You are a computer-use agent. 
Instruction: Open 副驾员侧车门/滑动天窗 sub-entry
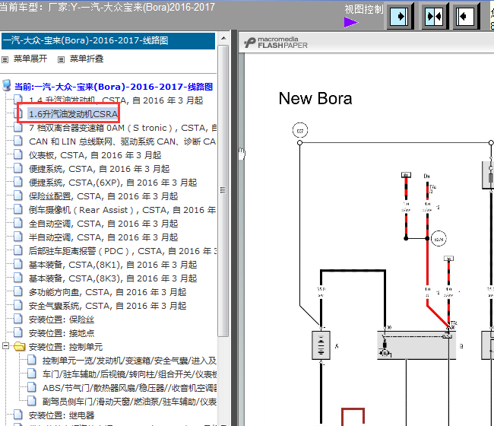(x=129, y=402)
